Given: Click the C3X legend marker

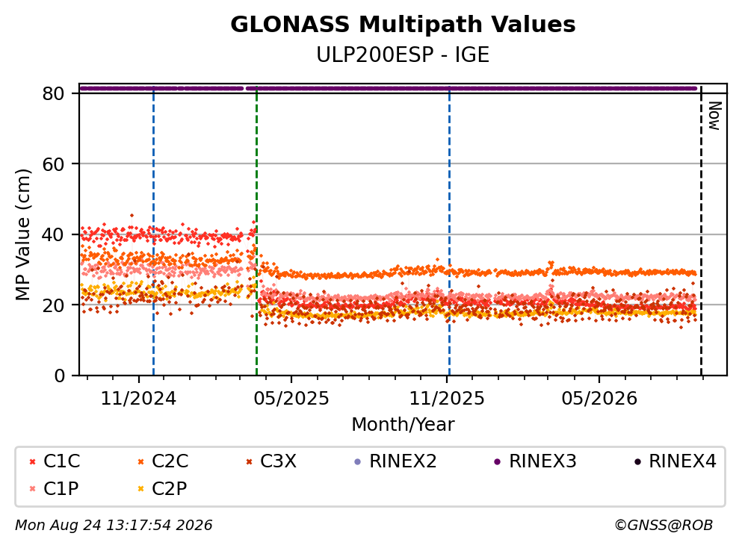Looking at the screenshot, I should (249, 461).
